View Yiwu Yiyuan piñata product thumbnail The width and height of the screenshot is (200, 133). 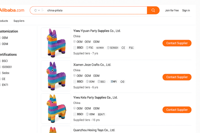56,43
